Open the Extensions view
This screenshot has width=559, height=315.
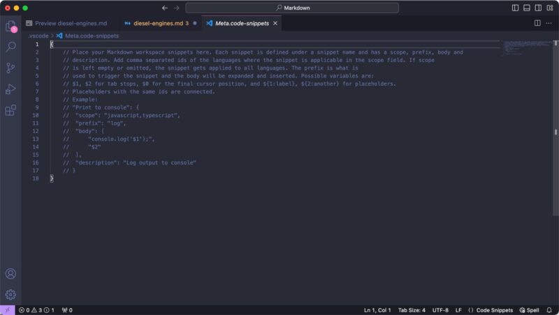pyautogui.click(x=10, y=110)
